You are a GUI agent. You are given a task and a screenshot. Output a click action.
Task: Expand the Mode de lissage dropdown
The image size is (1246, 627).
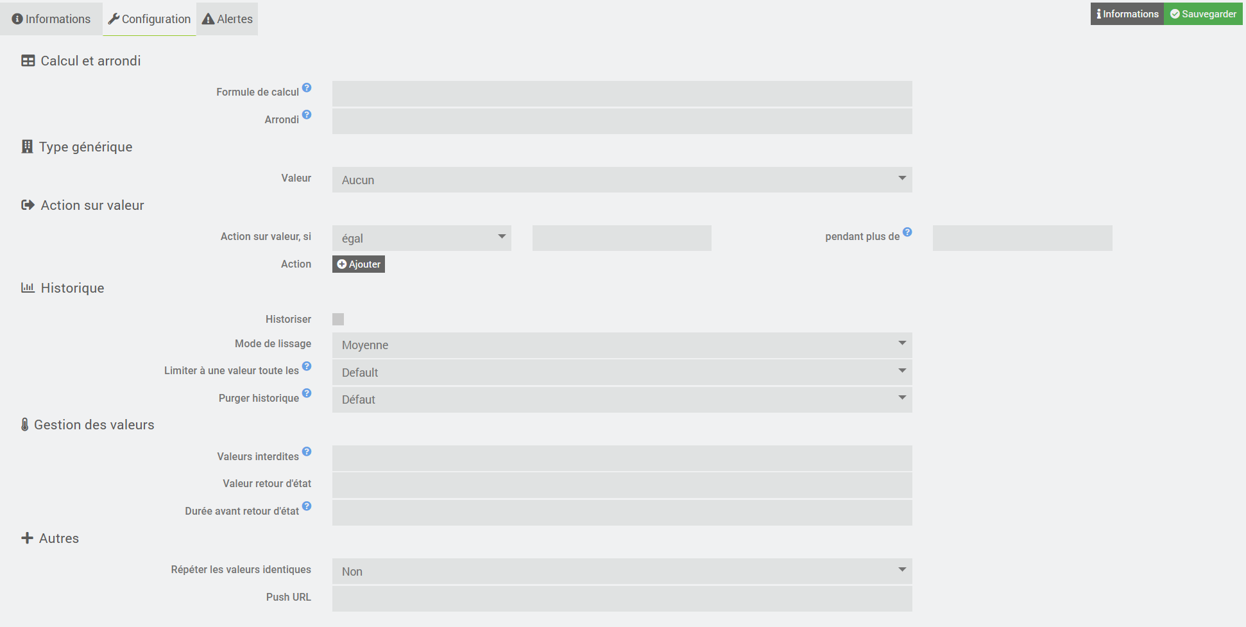(x=621, y=345)
